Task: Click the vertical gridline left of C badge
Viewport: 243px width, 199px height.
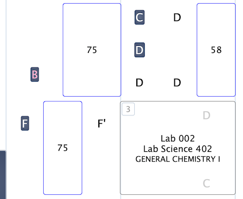Action: [121, 50]
